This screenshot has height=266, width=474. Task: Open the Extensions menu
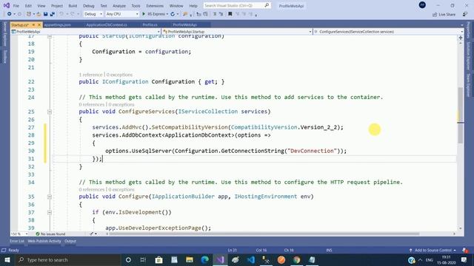tap(155, 6)
